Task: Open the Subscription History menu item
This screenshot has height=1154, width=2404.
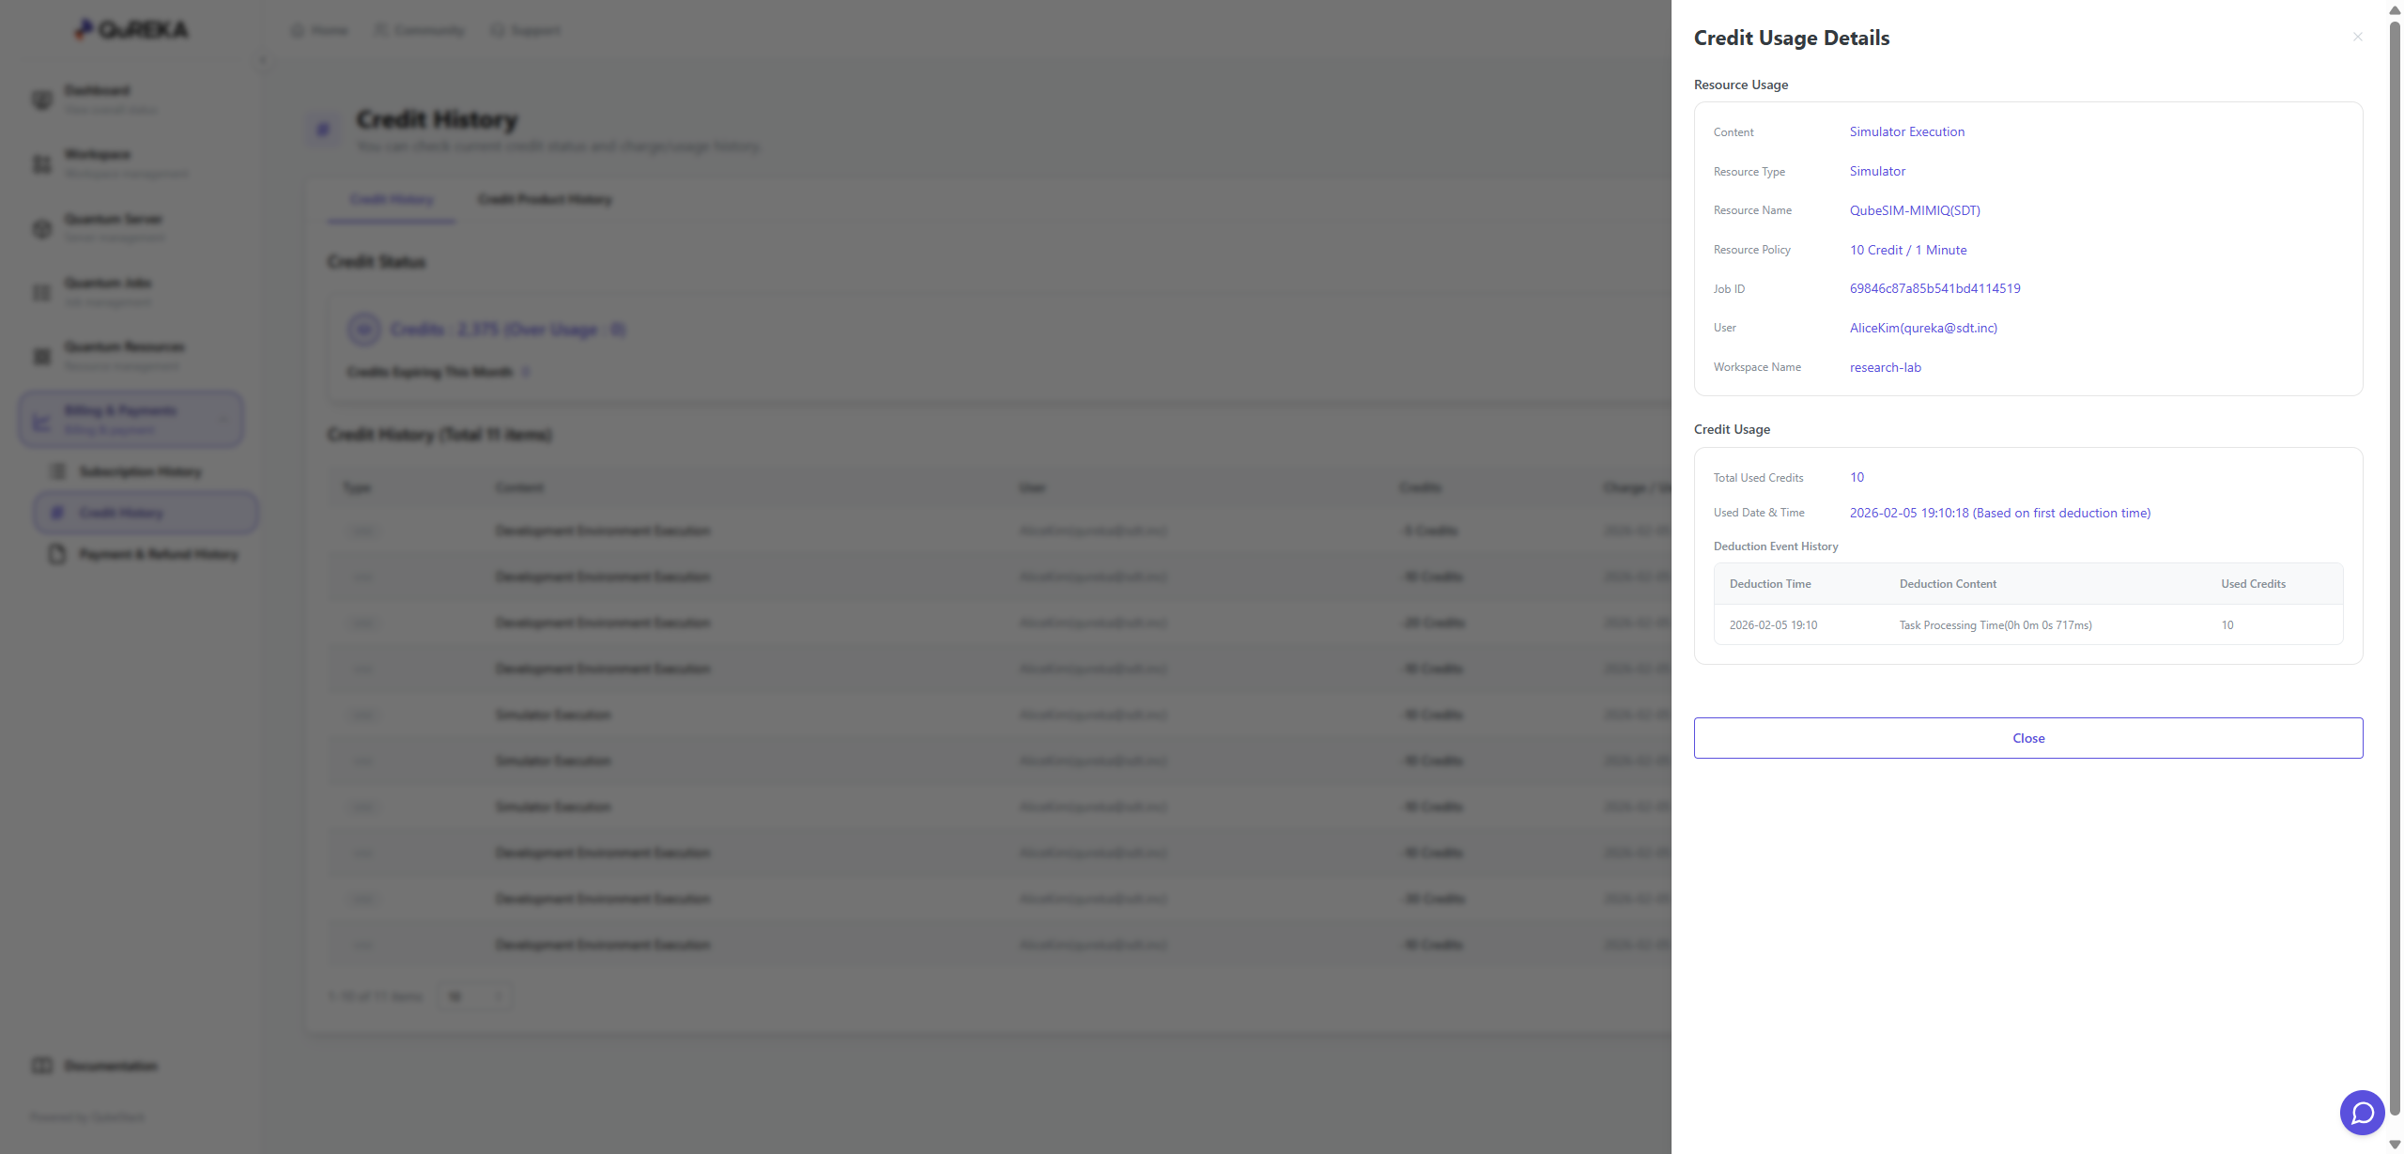Action: pyautogui.click(x=140, y=471)
